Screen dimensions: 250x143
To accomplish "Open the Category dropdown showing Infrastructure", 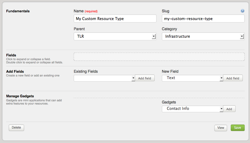I will (x=203, y=36).
